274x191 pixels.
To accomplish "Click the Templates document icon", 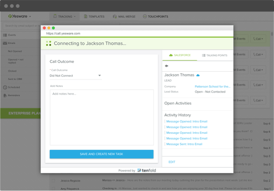I will pos(86,16).
